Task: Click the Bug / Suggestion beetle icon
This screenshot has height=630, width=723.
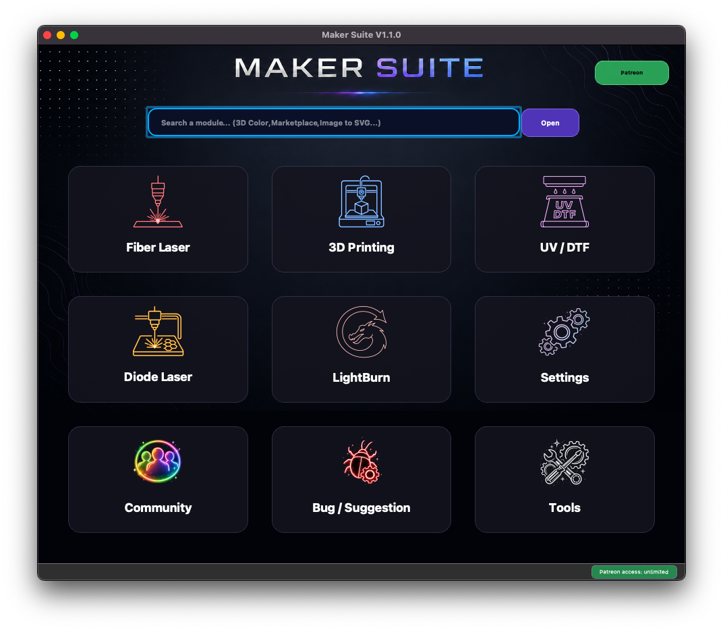Action: (361, 461)
